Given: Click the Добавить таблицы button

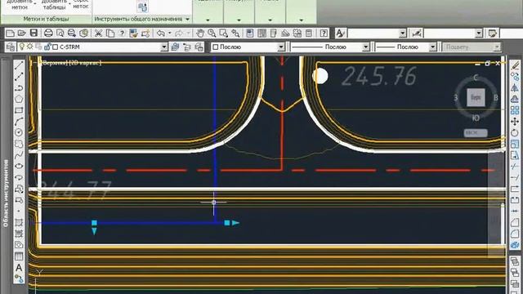Looking at the screenshot, I should (55, 4).
